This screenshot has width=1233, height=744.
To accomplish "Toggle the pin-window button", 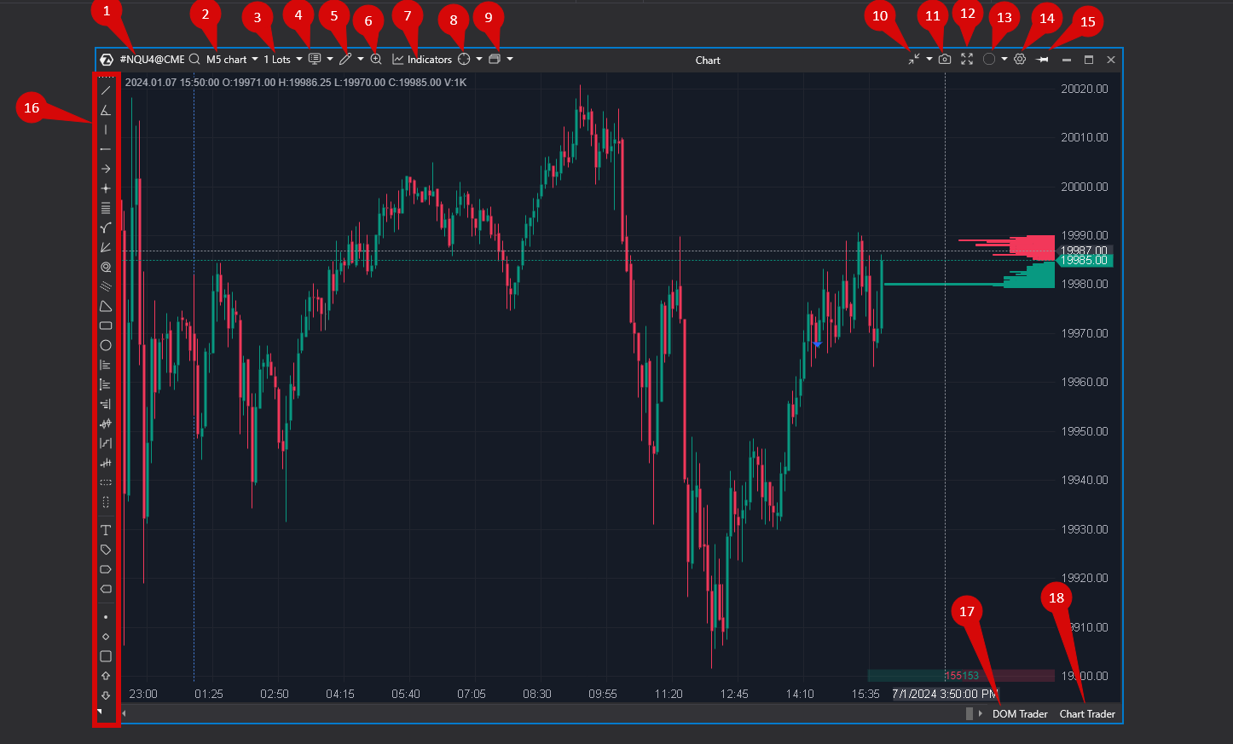I will pyautogui.click(x=1042, y=59).
